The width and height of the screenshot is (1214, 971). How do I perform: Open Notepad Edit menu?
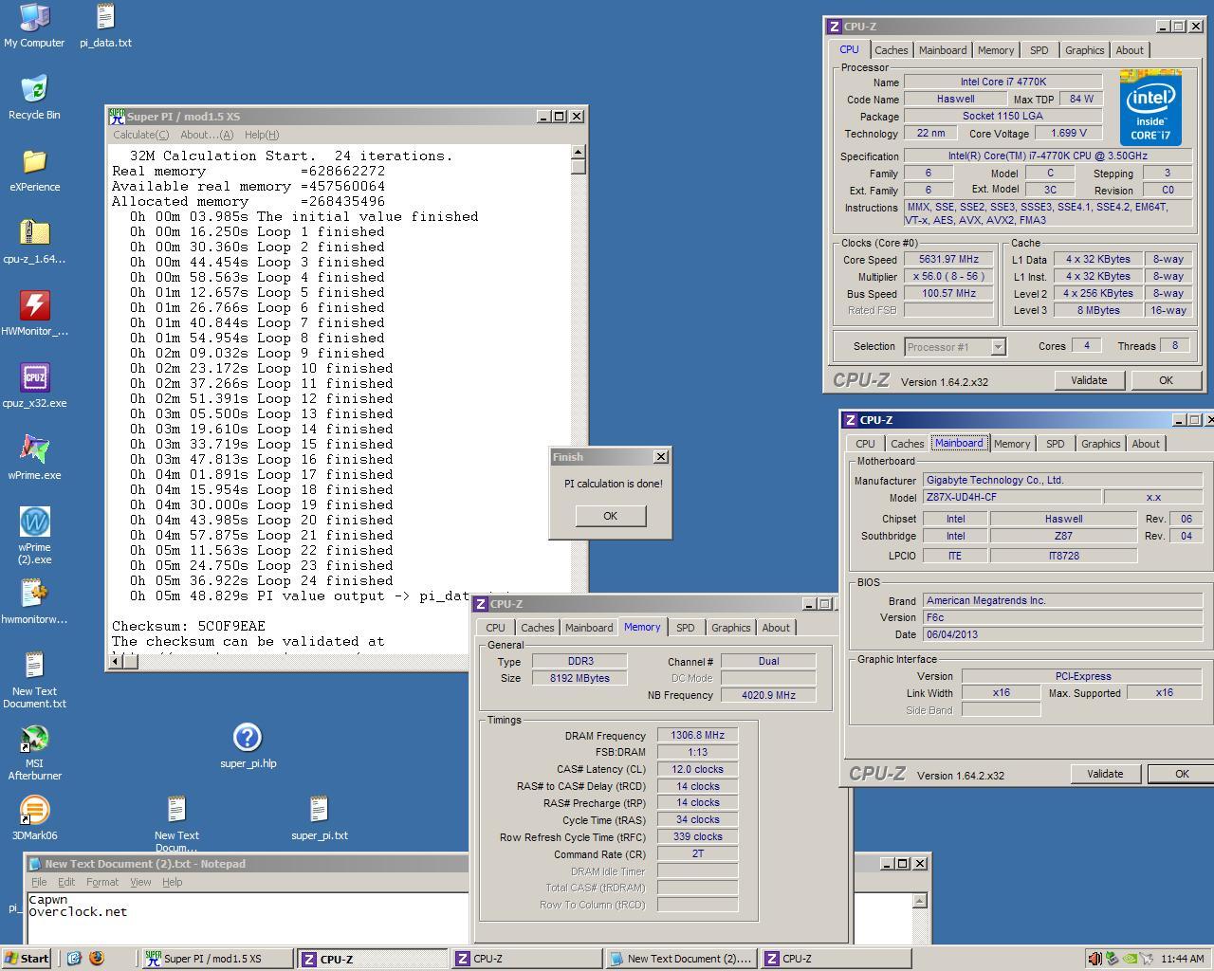click(66, 882)
